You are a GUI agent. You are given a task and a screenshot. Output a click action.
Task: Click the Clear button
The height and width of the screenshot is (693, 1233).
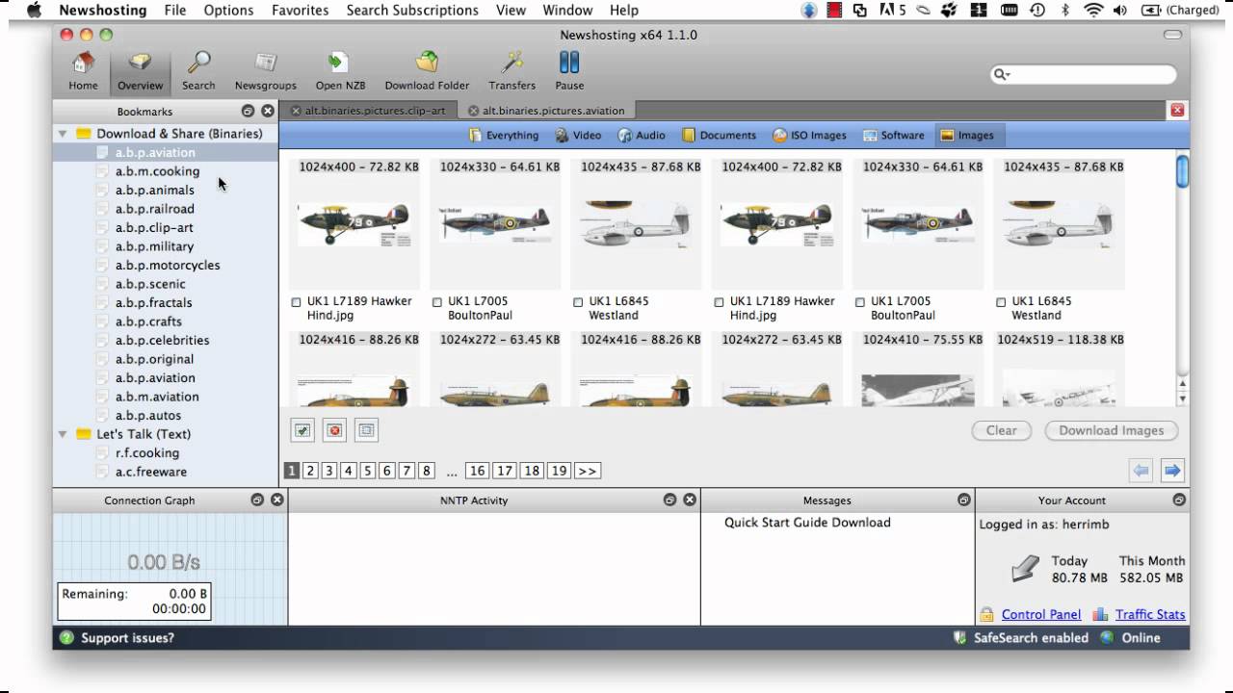[x=1002, y=430]
